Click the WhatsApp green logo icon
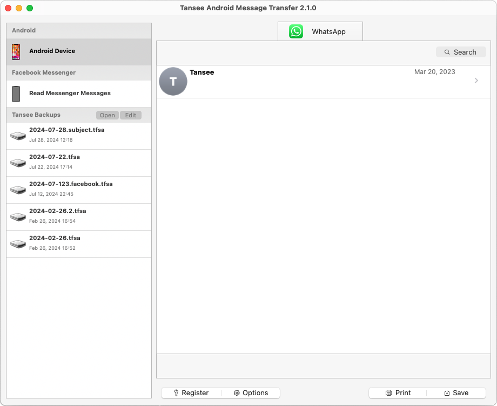Viewport: 497px width, 406px height. (295, 31)
